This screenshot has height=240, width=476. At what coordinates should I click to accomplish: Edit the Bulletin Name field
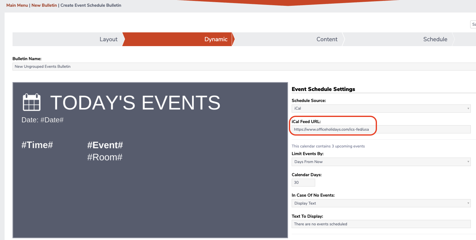pos(244,67)
